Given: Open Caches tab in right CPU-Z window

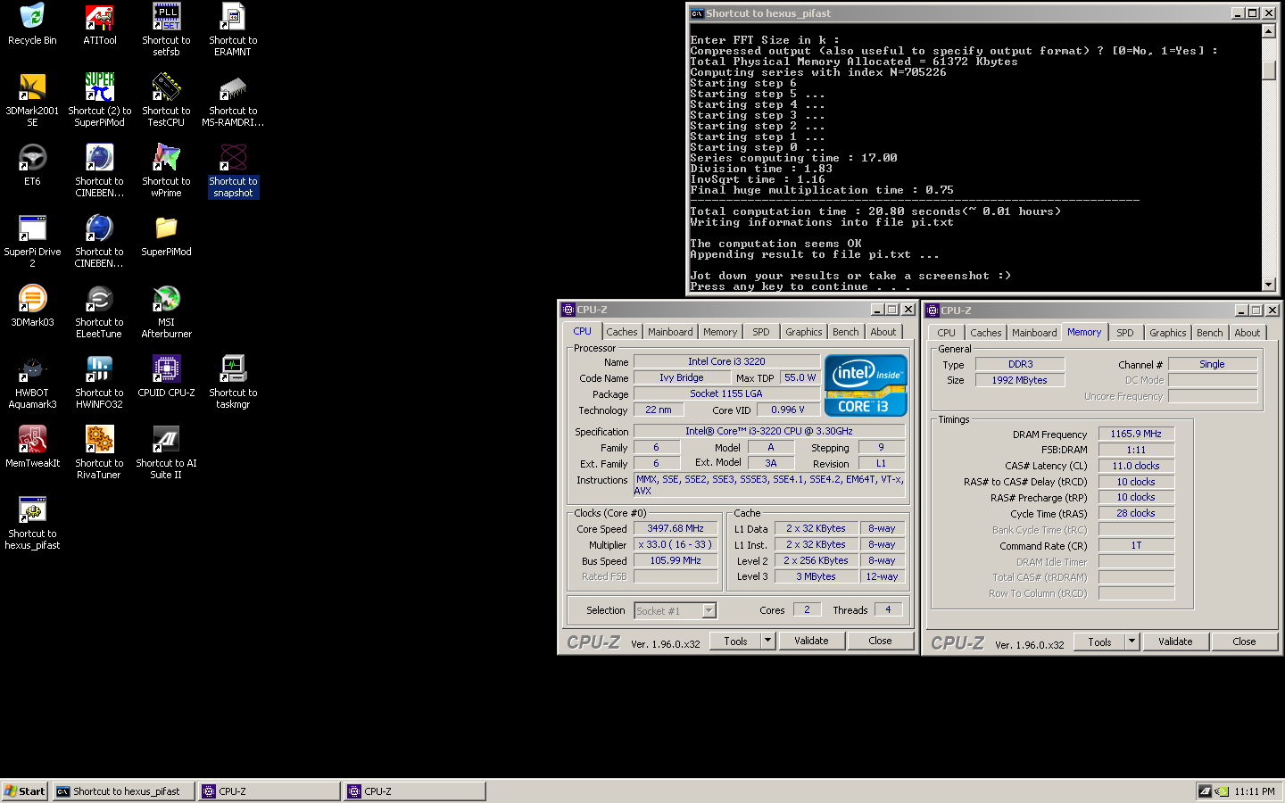Looking at the screenshot, I should pos(986,333).
